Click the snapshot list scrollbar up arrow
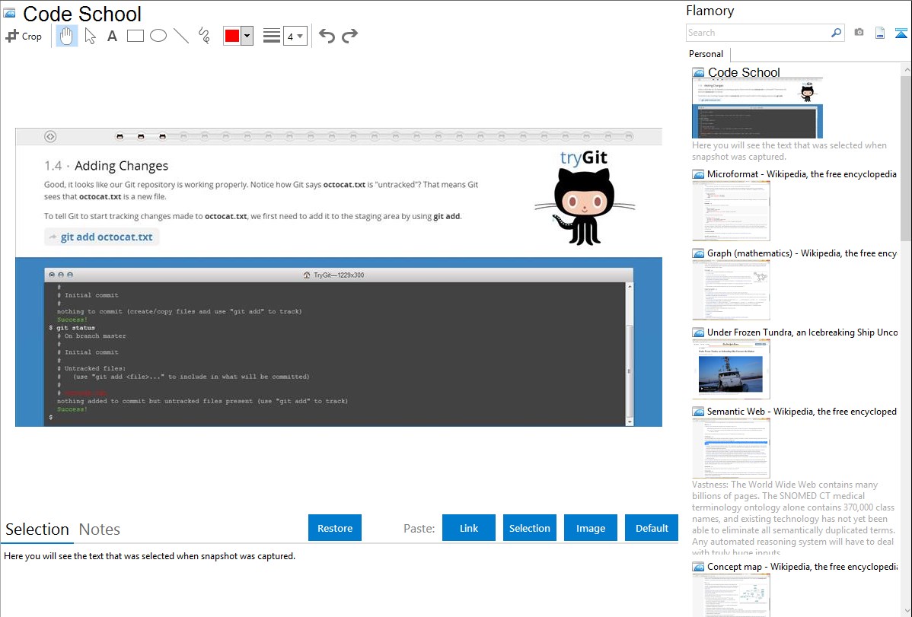Screen dimensions: 912x617 coord(906,69)
